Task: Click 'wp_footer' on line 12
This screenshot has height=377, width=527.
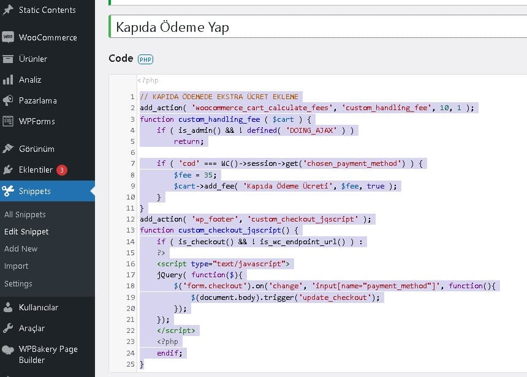Action: point(214,219)
